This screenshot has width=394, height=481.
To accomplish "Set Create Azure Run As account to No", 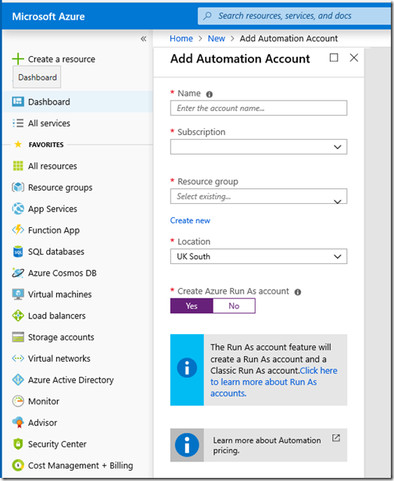I will [x=234, y=306].
